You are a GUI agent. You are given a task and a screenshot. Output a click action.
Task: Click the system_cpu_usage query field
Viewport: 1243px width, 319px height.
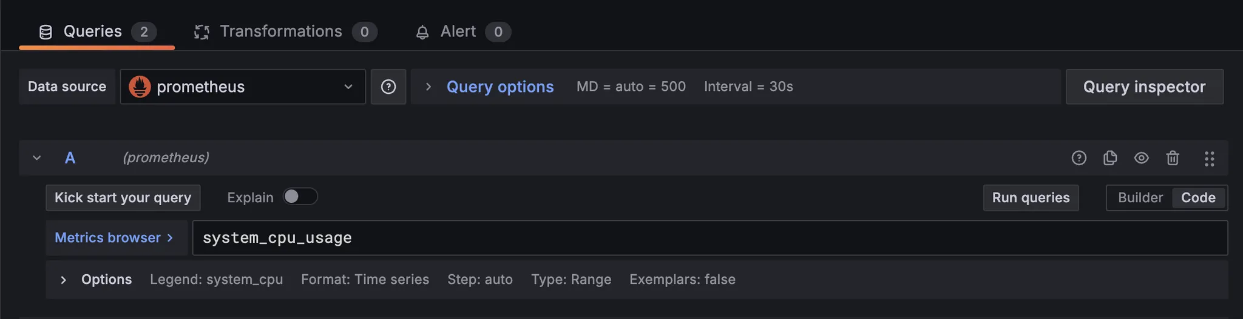point(710,238)
